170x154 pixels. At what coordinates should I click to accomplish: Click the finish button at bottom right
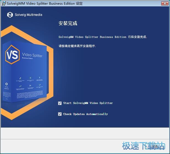(155, 146)
